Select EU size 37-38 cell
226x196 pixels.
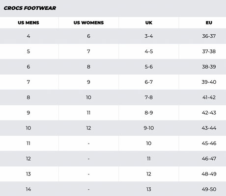point(209,51)
